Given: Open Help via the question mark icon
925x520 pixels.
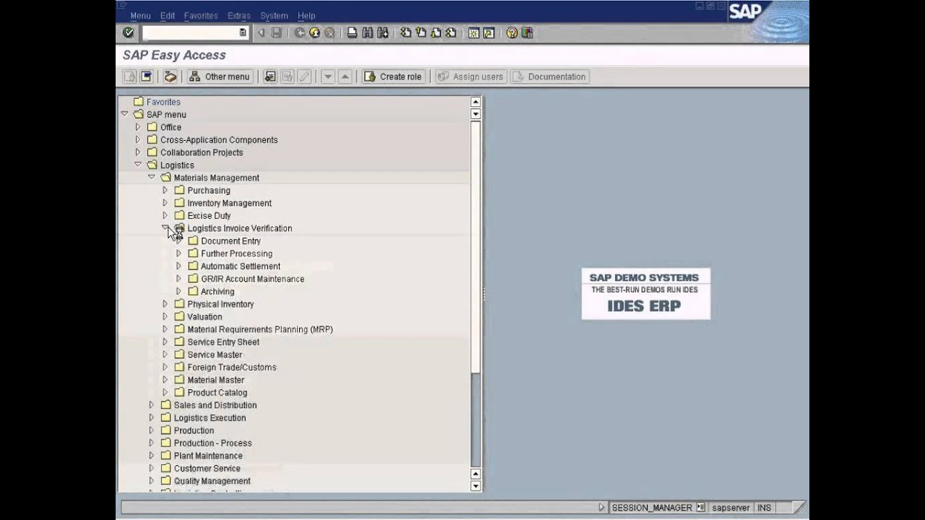Looking at the screenshot, I should (x=512, y=32).
